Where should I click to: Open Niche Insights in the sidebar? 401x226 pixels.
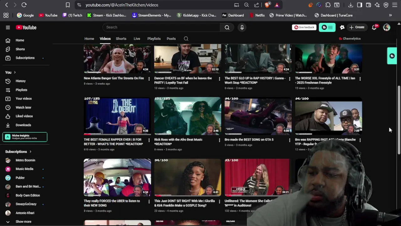(x=25, y=137)
